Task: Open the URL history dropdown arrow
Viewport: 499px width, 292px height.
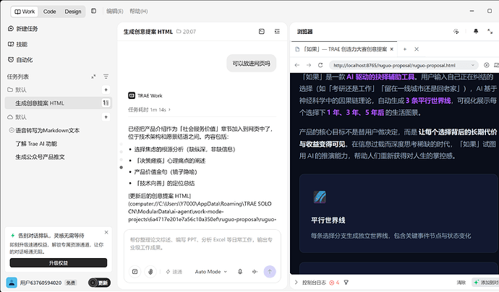Action: coord(473,65)
